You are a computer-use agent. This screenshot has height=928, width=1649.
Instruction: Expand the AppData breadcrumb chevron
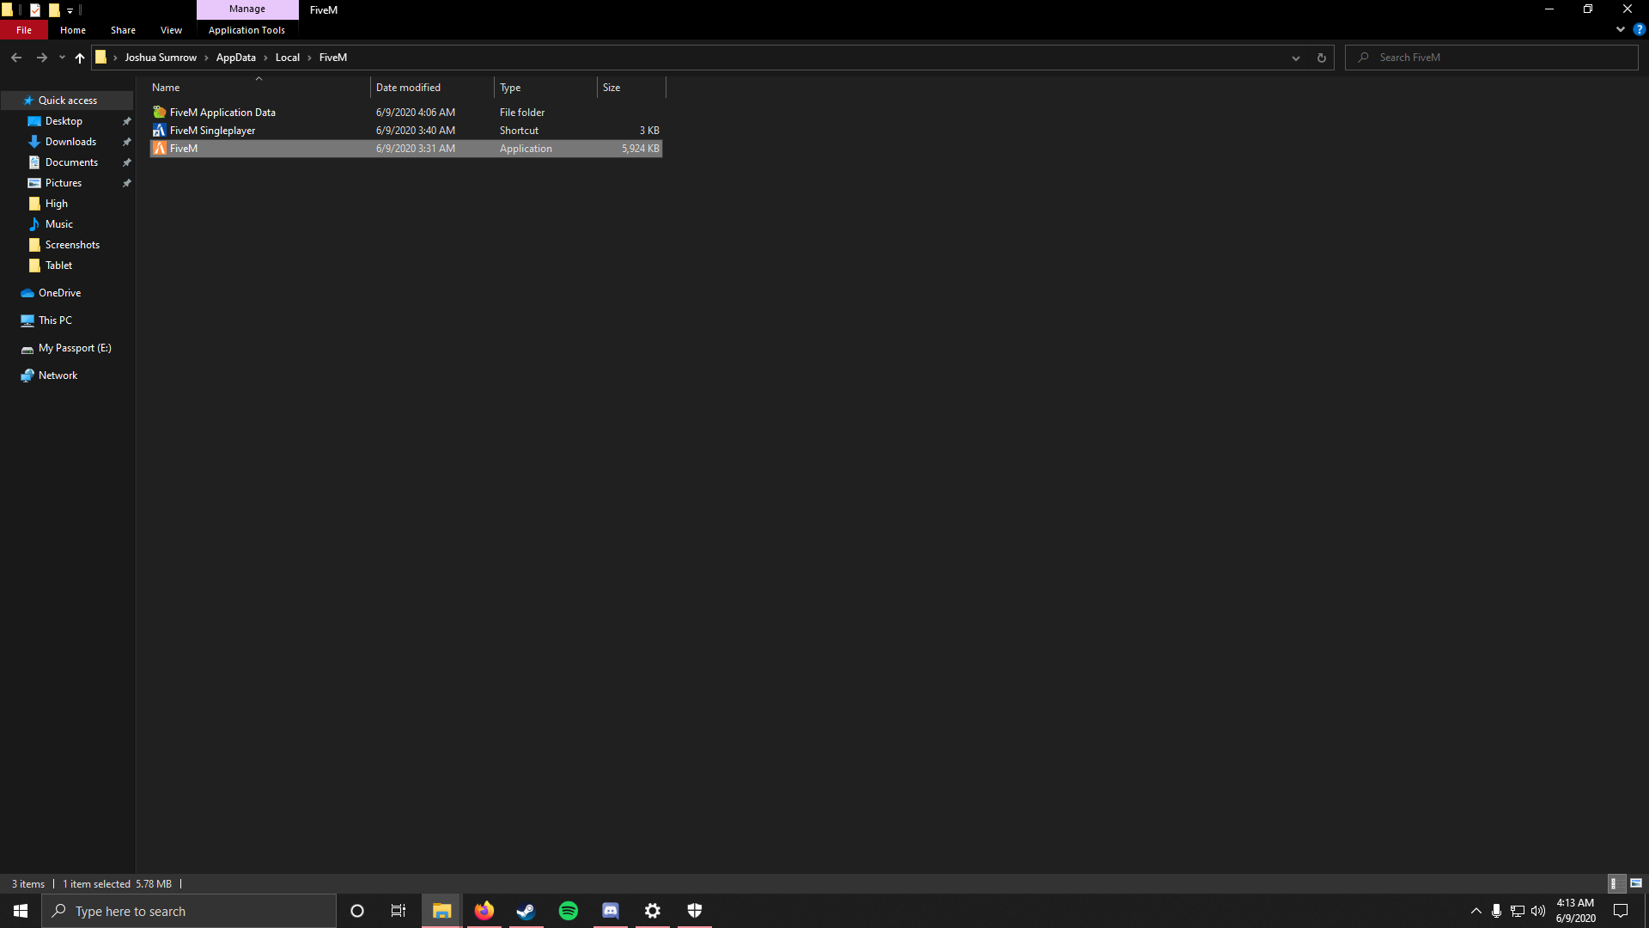point(265,58)
